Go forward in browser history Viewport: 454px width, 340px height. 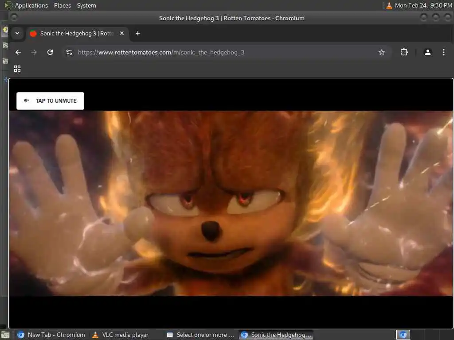tap(34, 52)
